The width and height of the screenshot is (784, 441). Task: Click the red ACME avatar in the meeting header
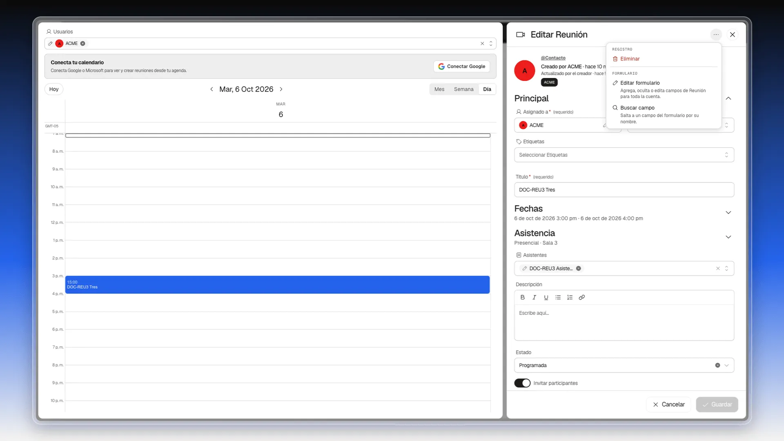tap(525, 70)
